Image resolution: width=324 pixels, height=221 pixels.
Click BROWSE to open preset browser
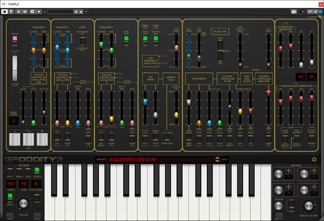[101, 160]
